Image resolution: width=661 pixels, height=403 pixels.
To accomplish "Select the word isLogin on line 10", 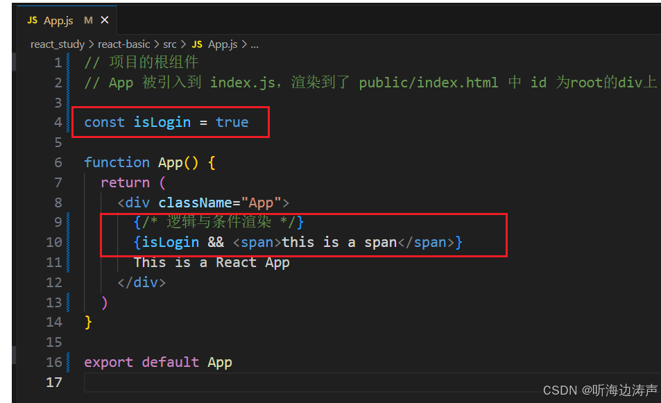I will 167,242.
